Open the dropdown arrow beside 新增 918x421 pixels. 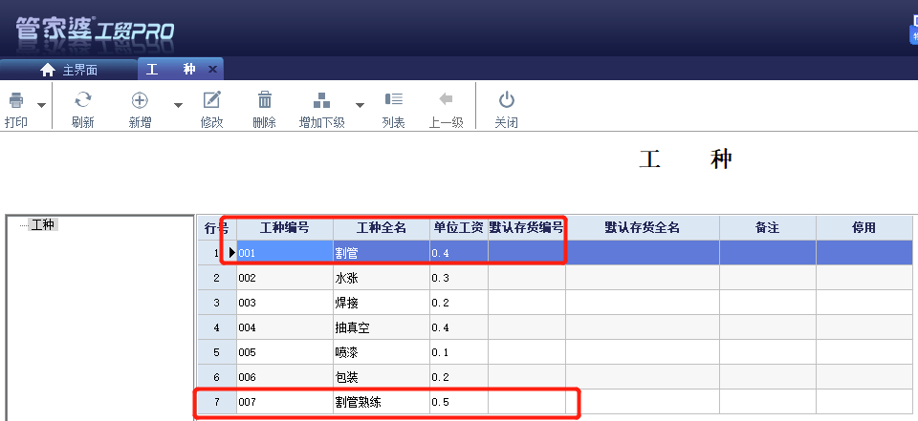(x=178, y=105)
